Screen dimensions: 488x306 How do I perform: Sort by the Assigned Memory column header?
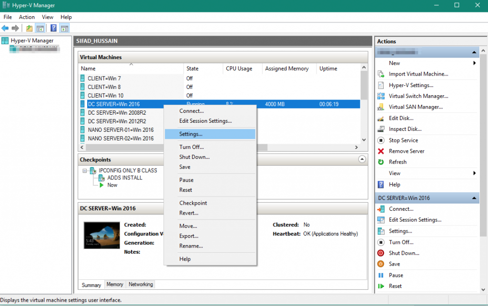289,69
